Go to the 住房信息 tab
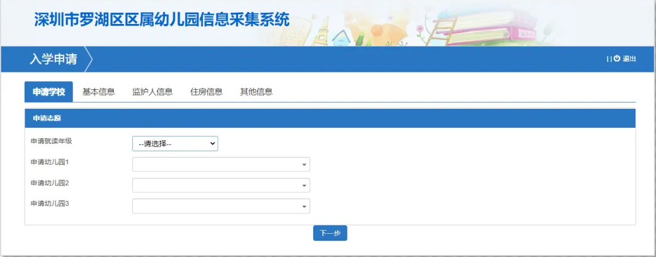 point(206,92)
